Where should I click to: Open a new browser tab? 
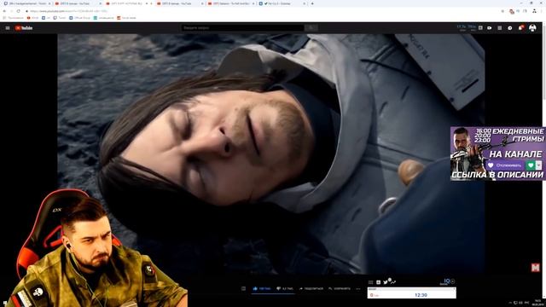[312, 3]
